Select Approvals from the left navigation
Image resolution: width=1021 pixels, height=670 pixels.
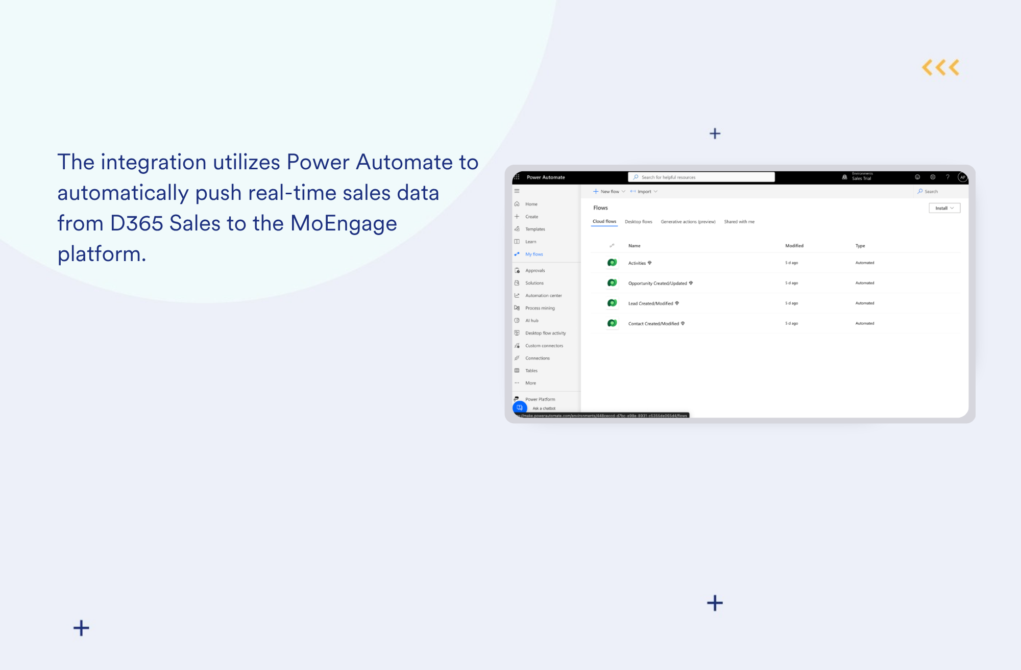point(535,270)
